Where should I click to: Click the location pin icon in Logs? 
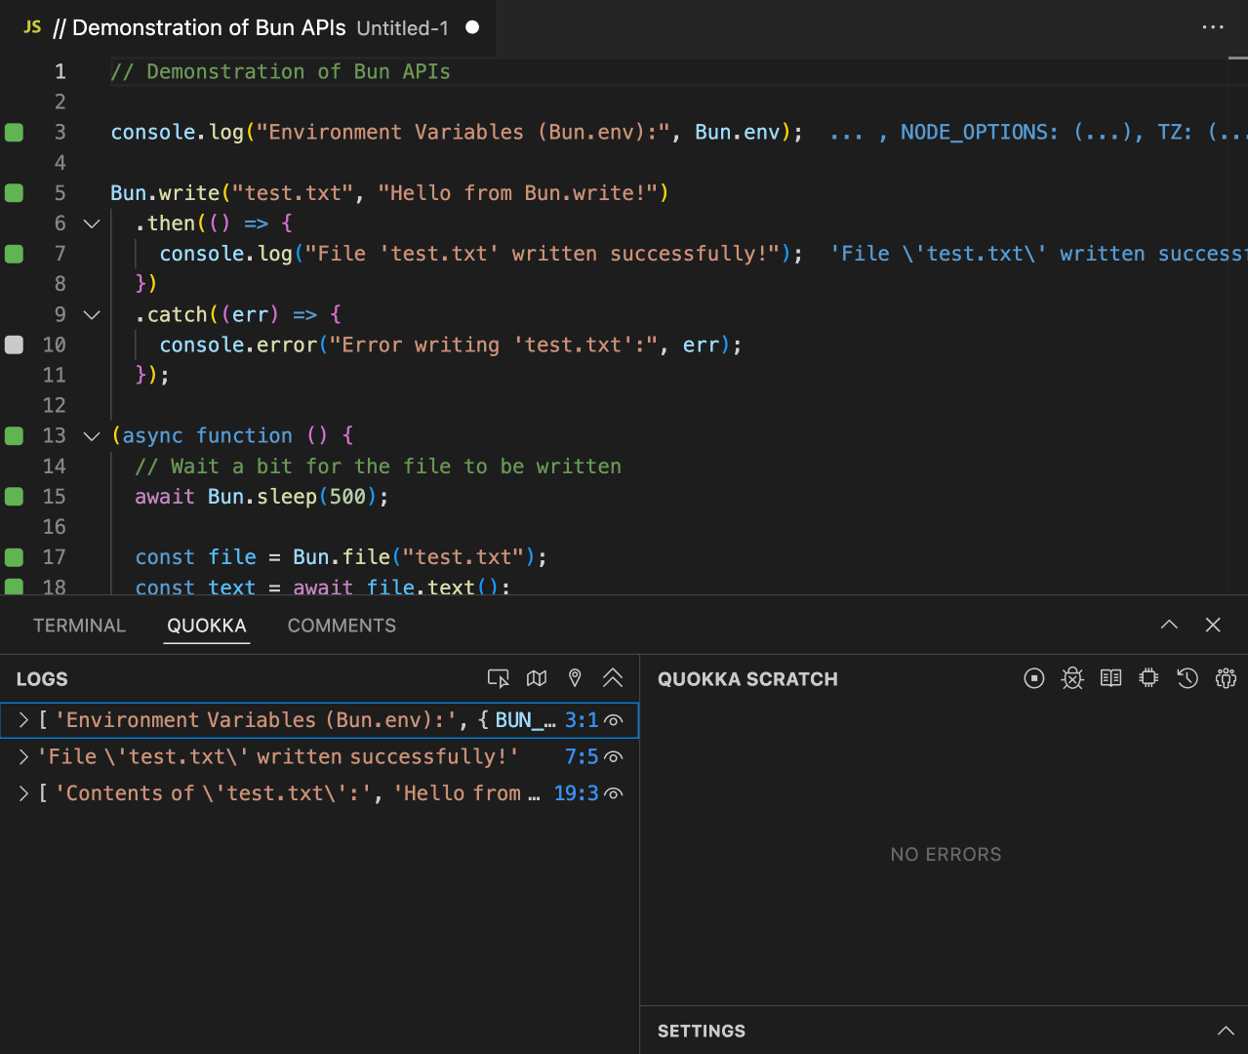(x=575, y=678)
